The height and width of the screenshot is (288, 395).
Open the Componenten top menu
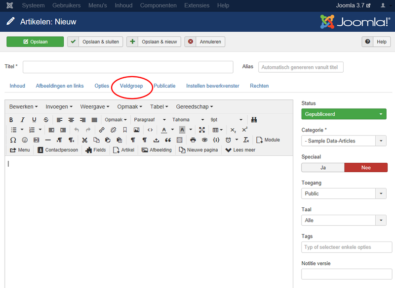158,5
